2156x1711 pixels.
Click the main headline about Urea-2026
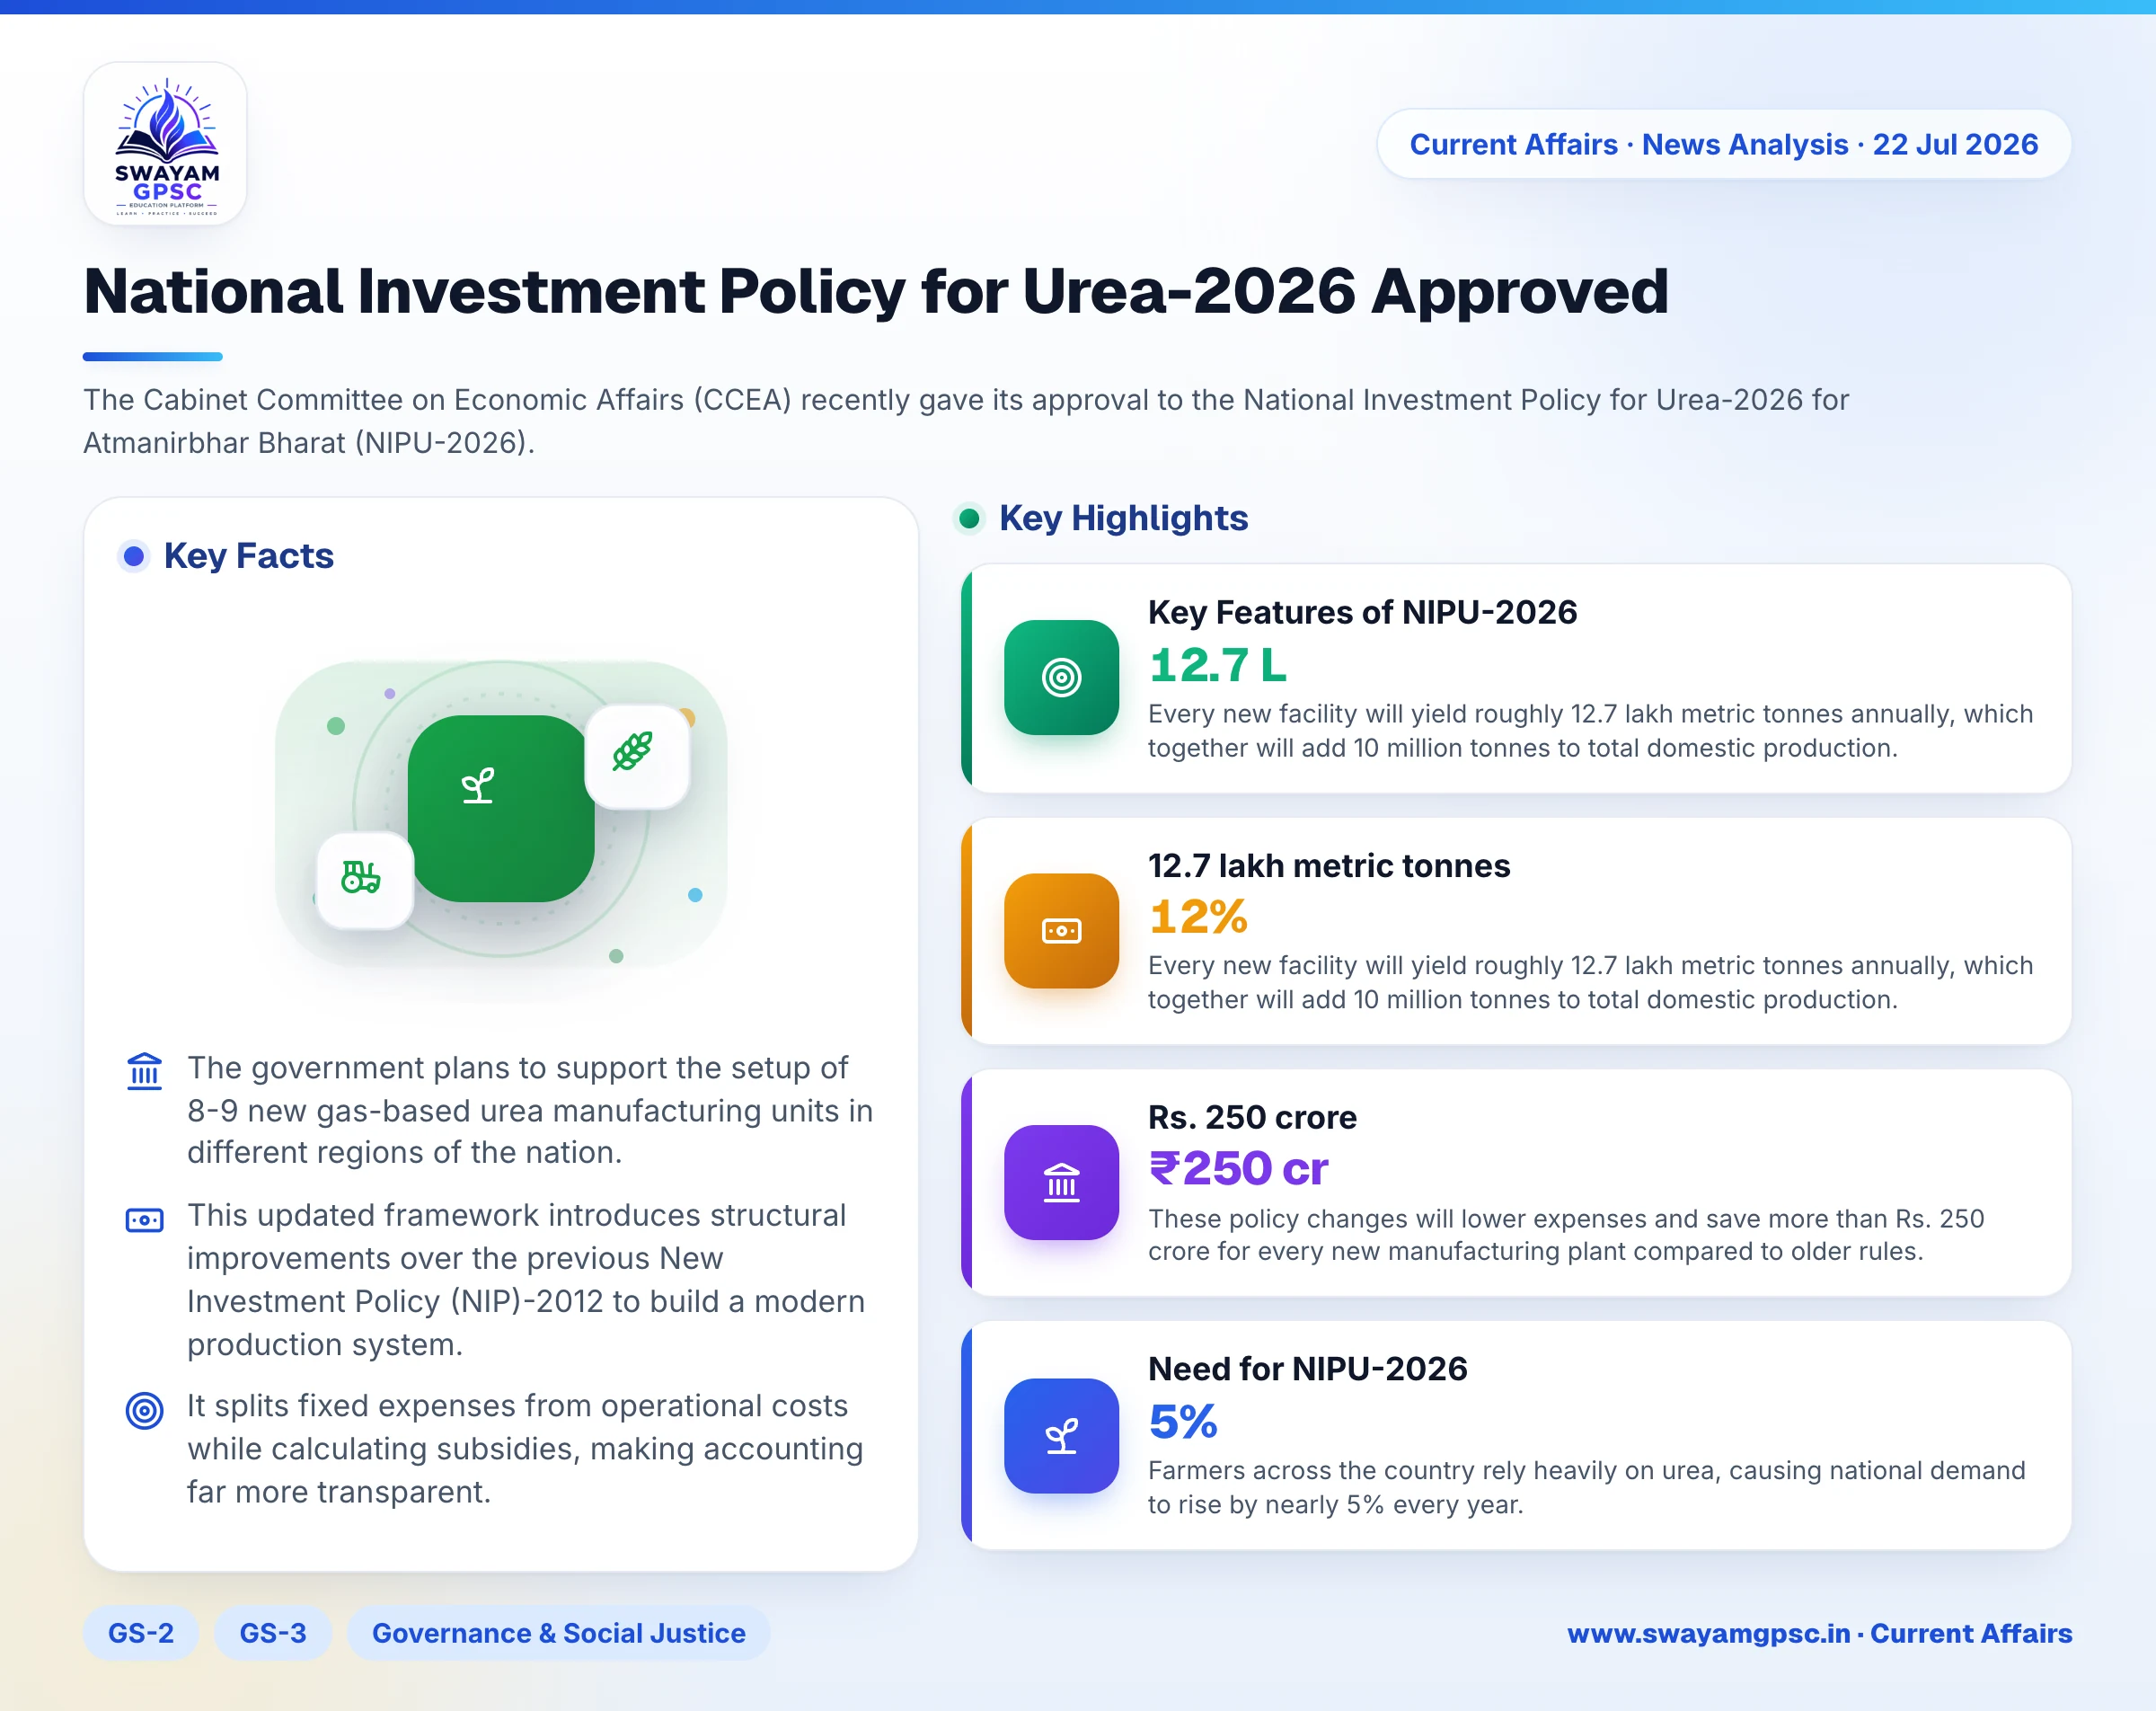[x=876, y=291]
